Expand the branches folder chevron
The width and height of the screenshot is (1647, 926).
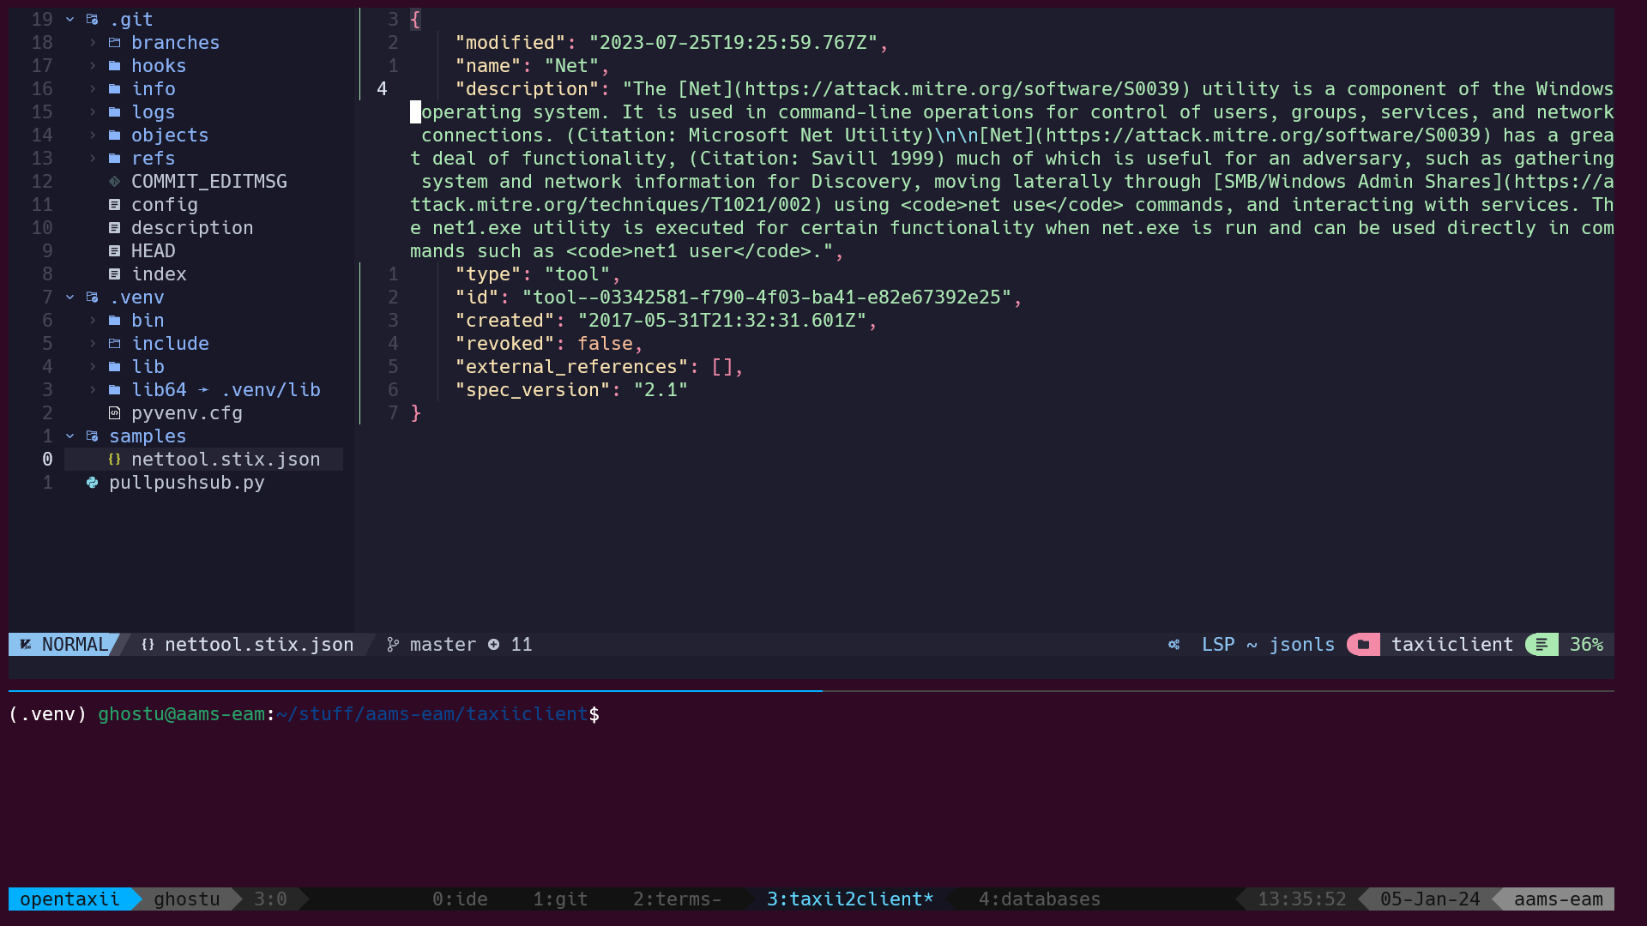pos(93,42)
